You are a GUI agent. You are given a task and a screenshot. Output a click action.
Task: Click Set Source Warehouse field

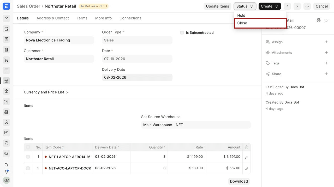tap(196, 125)
